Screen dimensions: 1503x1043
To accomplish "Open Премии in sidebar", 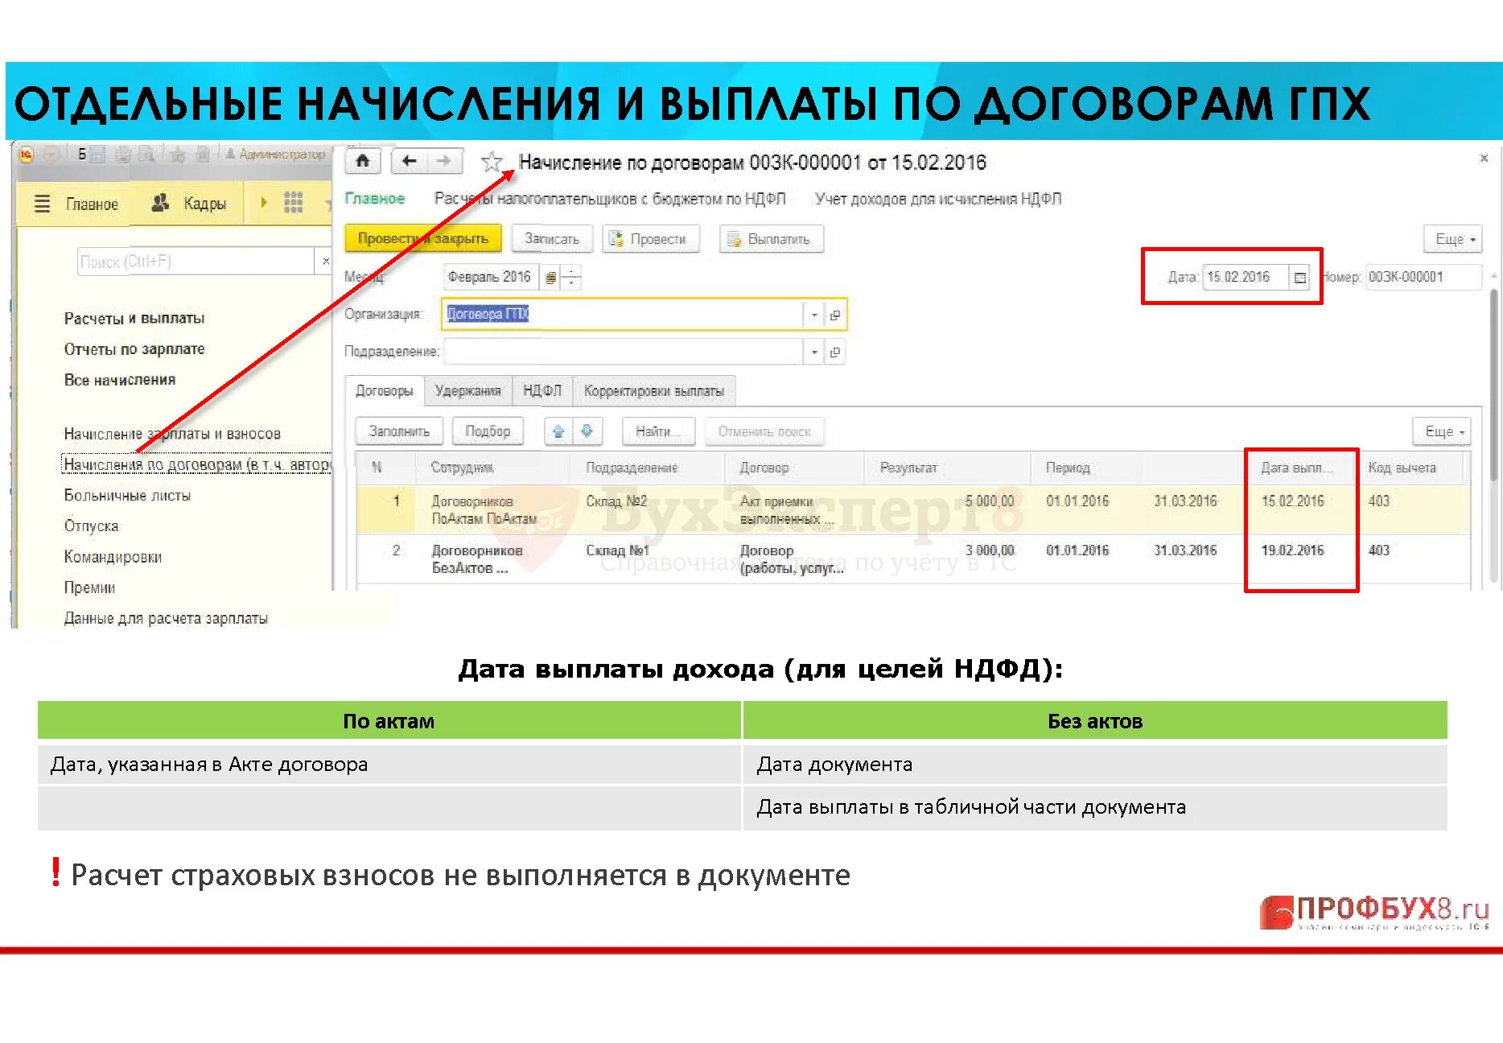I will 89,588.
